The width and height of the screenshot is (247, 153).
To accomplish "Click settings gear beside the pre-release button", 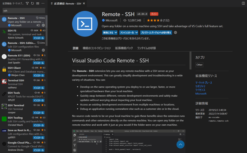I will coord(175,32).
